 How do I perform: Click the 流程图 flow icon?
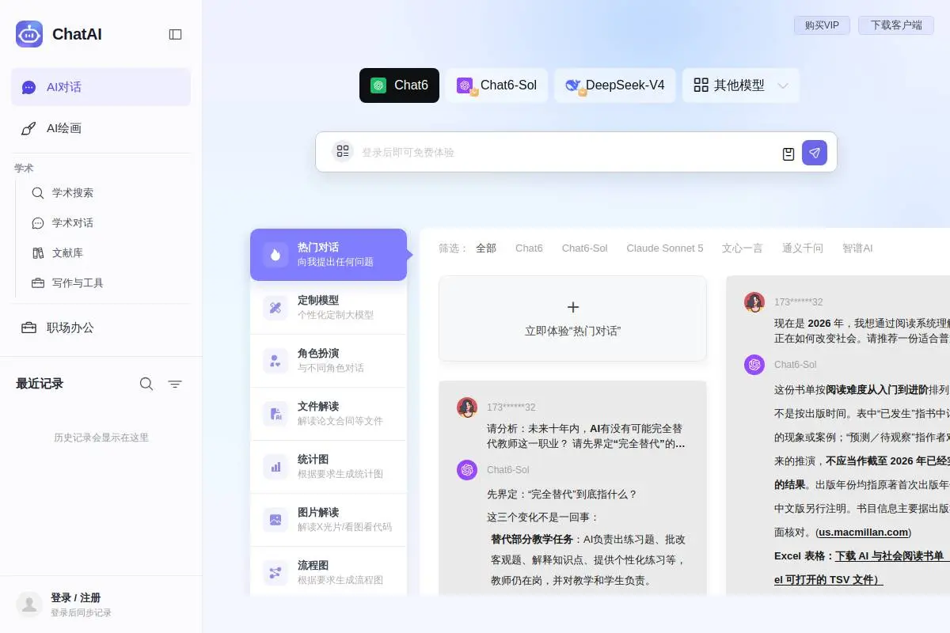[x=275, y=573]
